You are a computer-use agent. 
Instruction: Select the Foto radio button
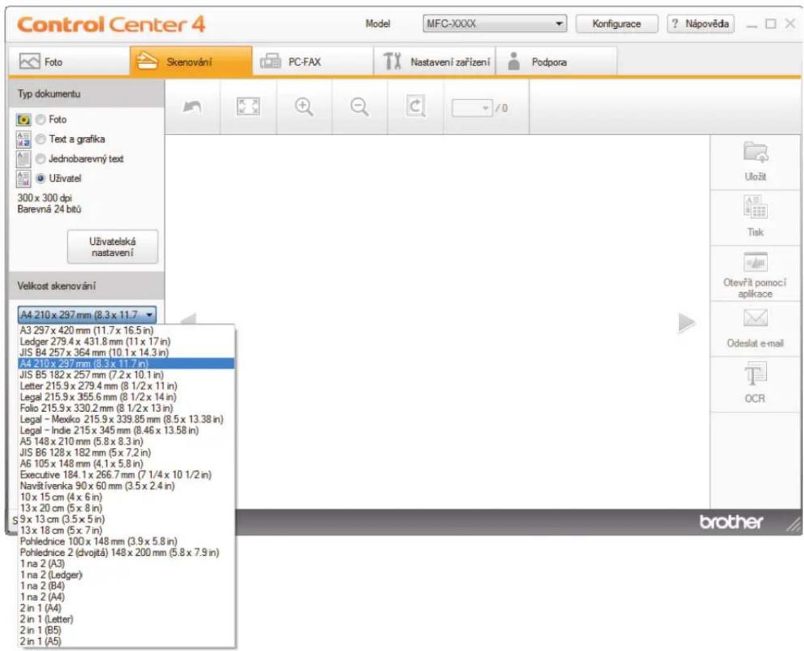[x=40, y=120]
